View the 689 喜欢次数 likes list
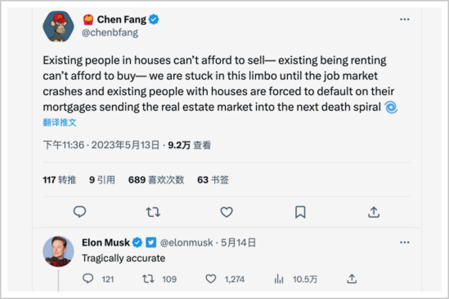Screen dimensions: 449x299 pyautogui.click(x=156, y=180)
